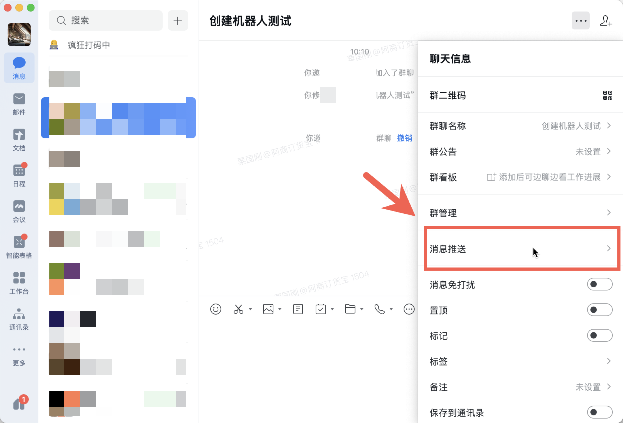Click the 搜索 search field

pos(106,21)
